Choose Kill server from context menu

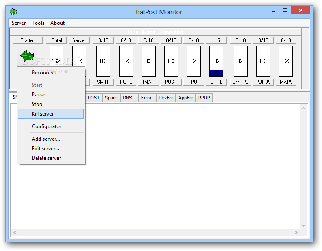pos(51,114)
